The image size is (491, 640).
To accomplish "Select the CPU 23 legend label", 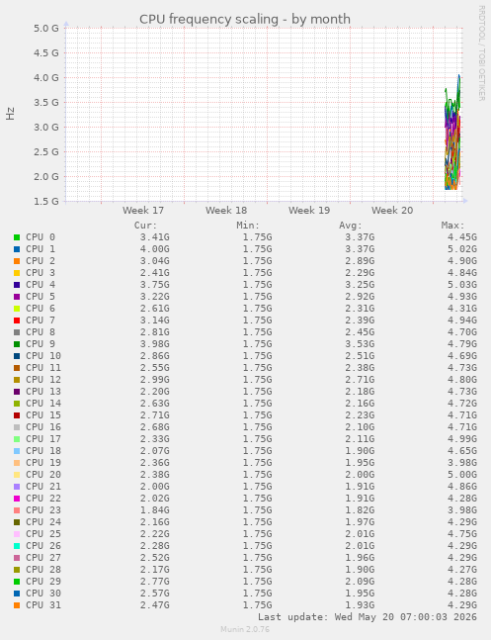I will (x=43, y=509).
